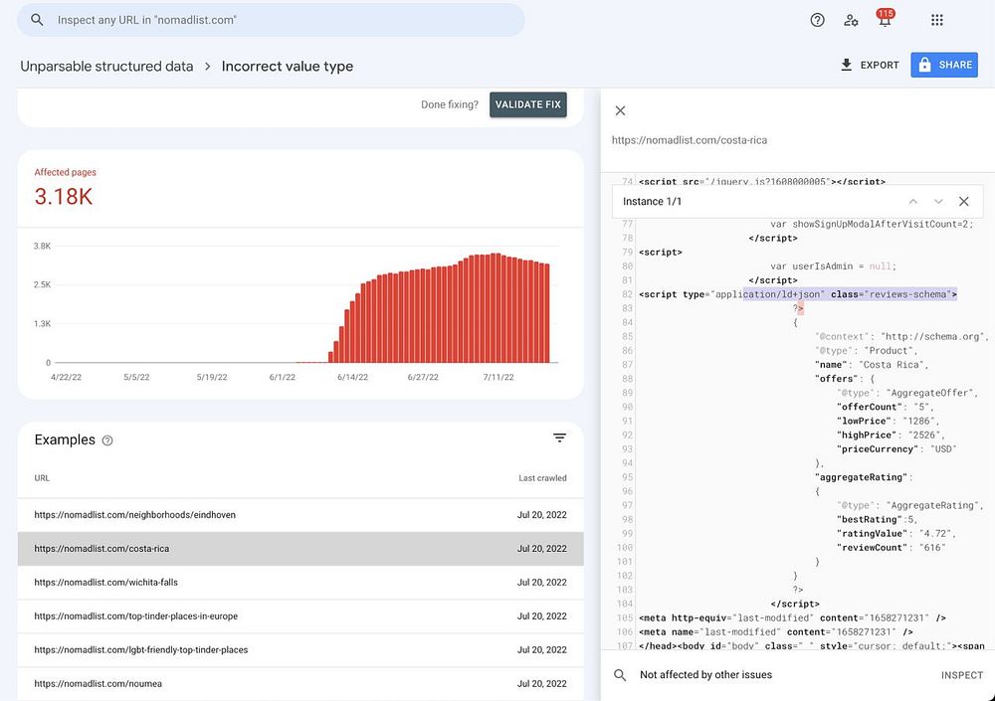Click the Examples info help icon
995x701 pixels.
click(x=107, y=440)
